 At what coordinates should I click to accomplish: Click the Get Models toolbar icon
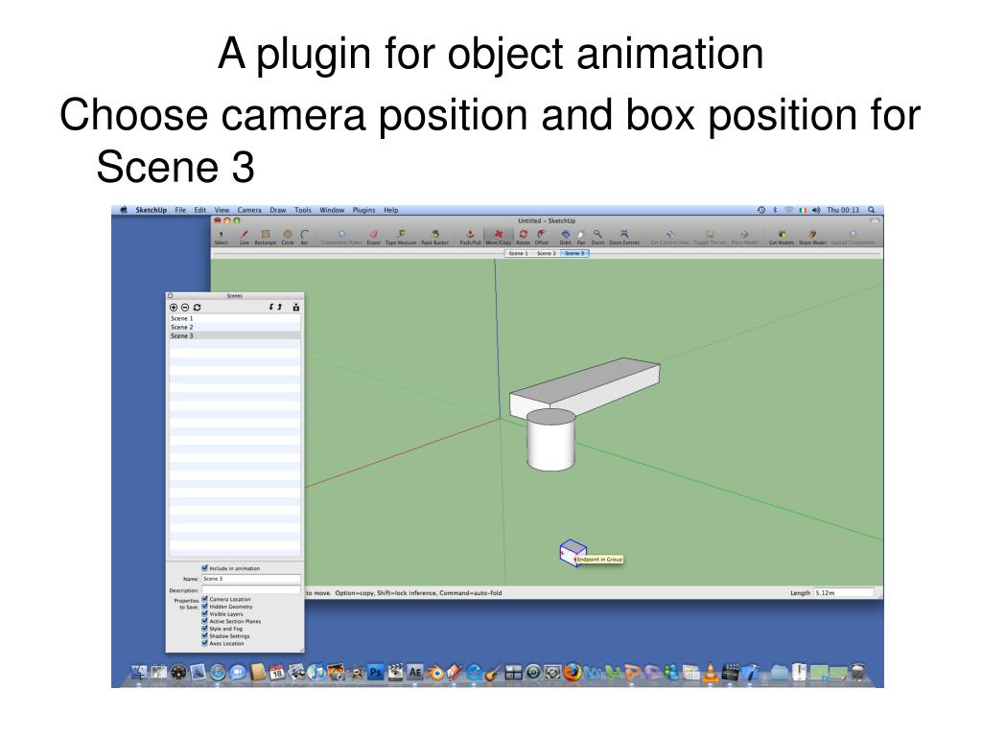[782, 236]
